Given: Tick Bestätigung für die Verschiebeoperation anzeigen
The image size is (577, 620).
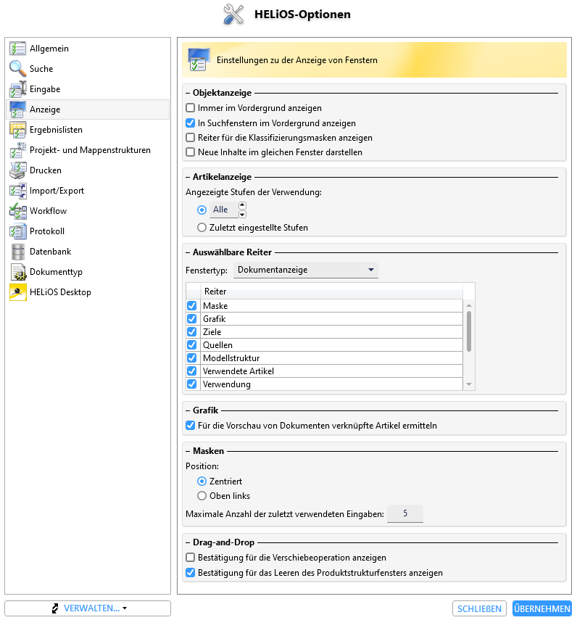Looking at the screenshot, I should tap(191, 557).
